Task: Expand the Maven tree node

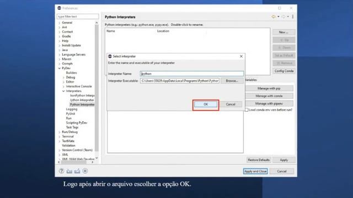Action: (x=60, y=59)
